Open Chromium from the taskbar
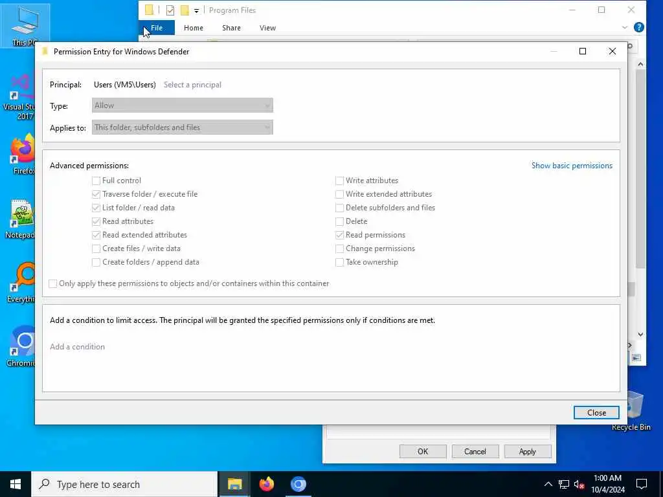Screen dimensions: 663x497 click(298, 484)
